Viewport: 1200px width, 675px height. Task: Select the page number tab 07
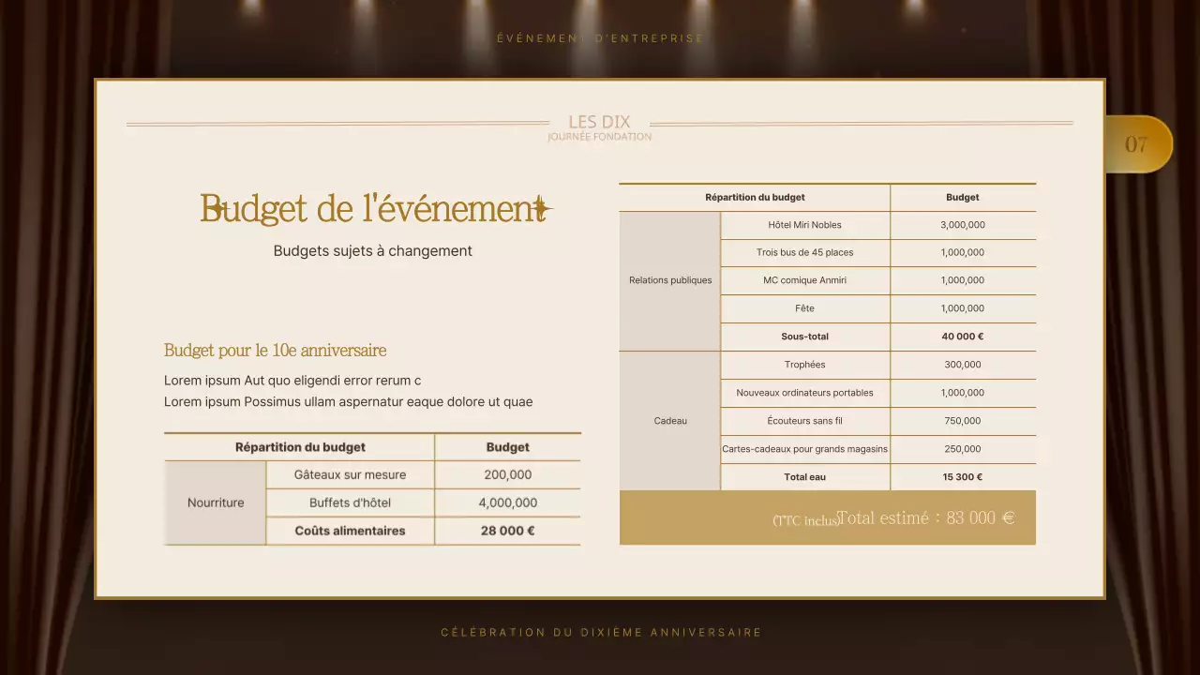tap(1136, 142)
